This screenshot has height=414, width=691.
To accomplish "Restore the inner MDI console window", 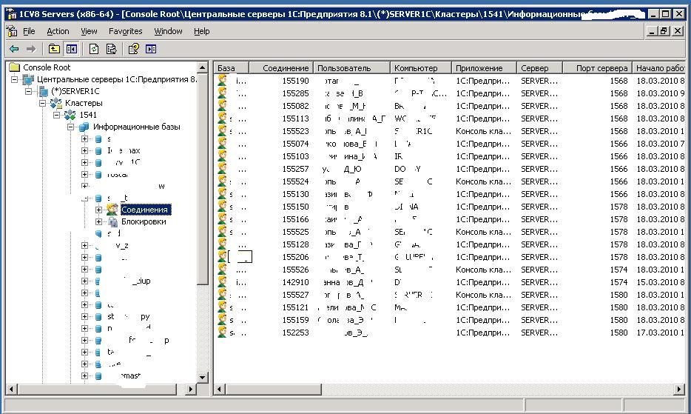I will (664, 31).
